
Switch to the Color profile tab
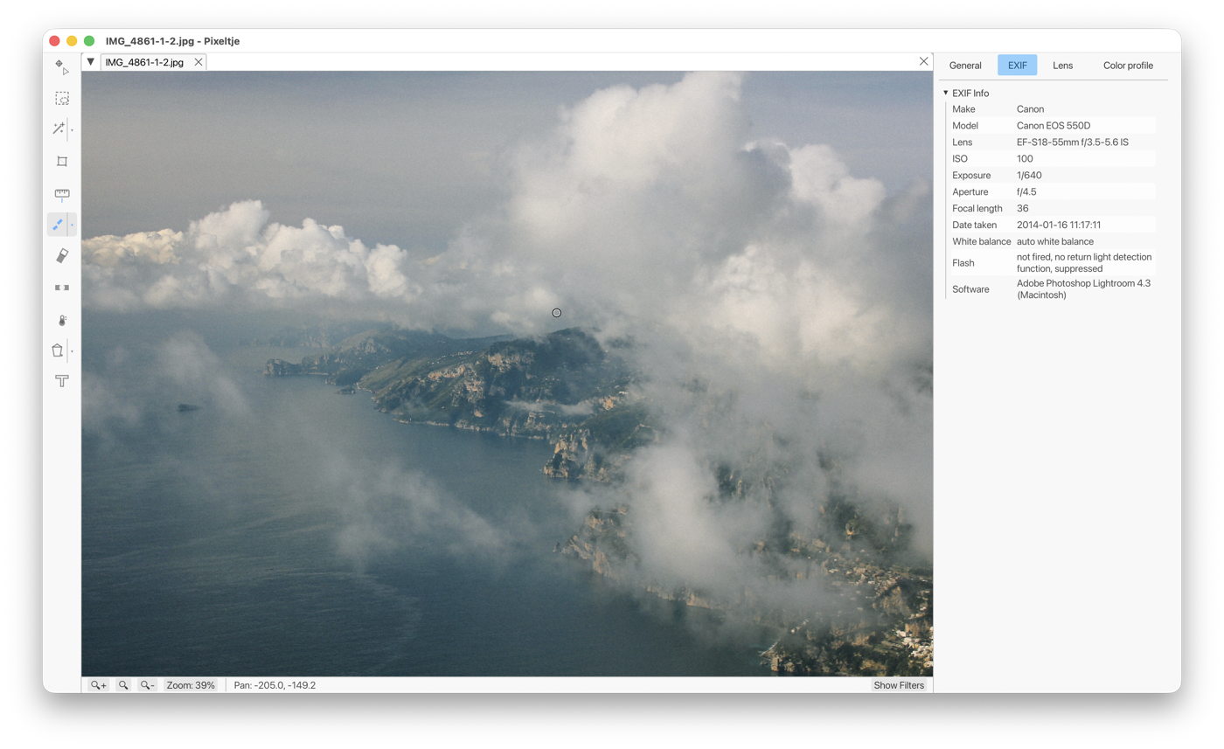[1128, 66]
